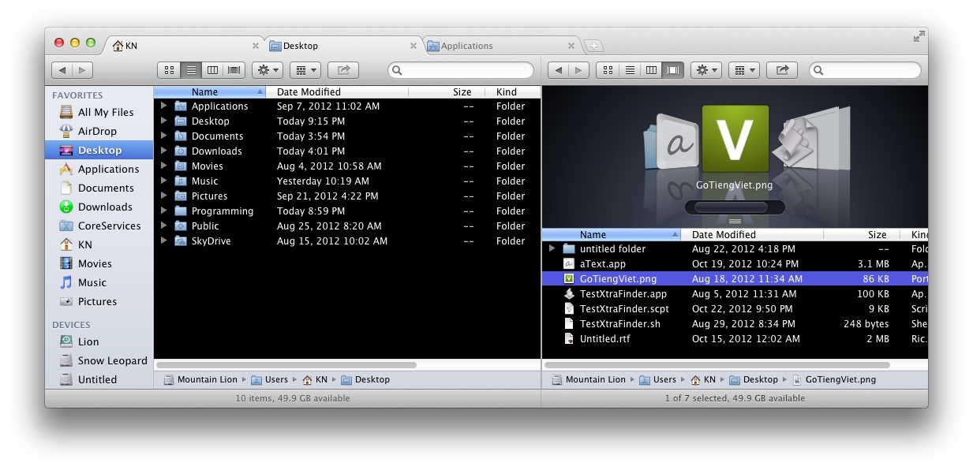Go back in left pane
The image size is (973, 470).
point(62,70)
